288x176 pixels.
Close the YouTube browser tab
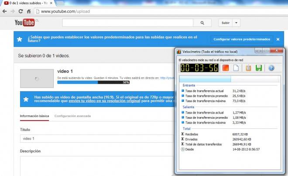coord(51,3)
